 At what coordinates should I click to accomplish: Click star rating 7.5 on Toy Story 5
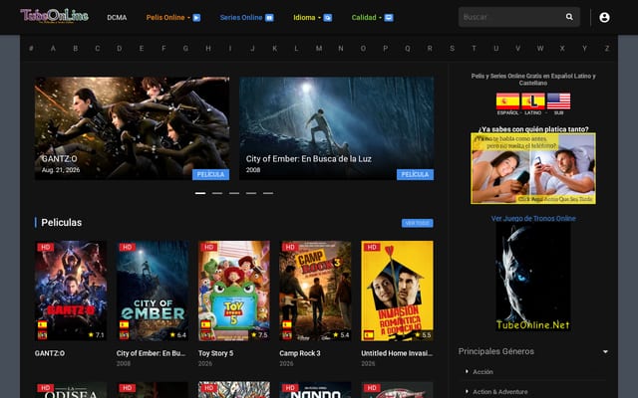(259, 335)
